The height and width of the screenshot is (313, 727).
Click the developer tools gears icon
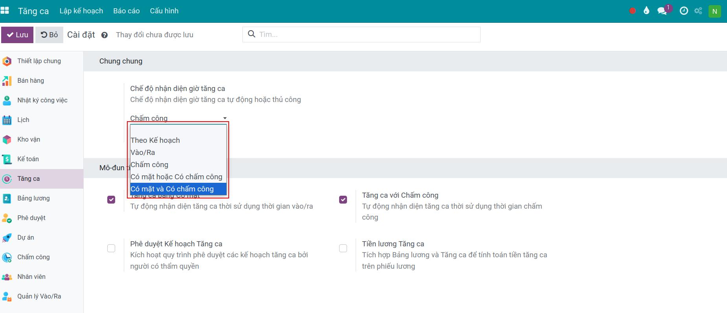698,11
